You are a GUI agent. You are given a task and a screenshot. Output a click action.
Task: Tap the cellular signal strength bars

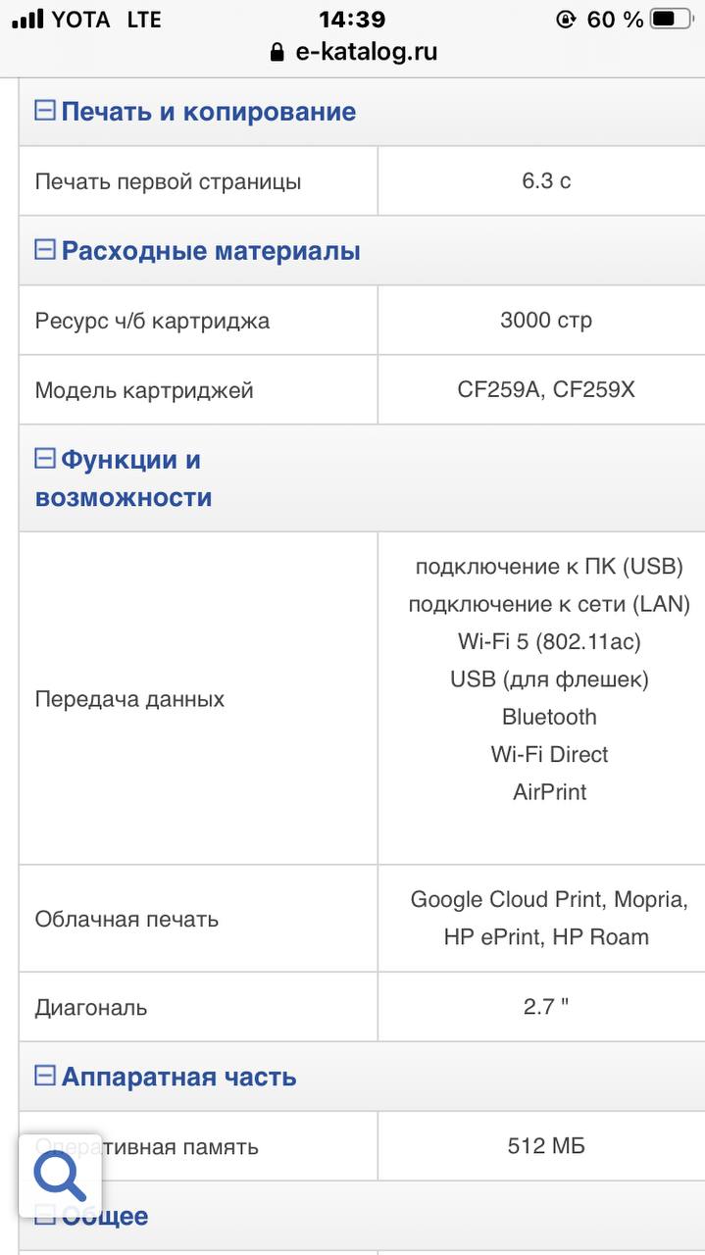point(27,19)
